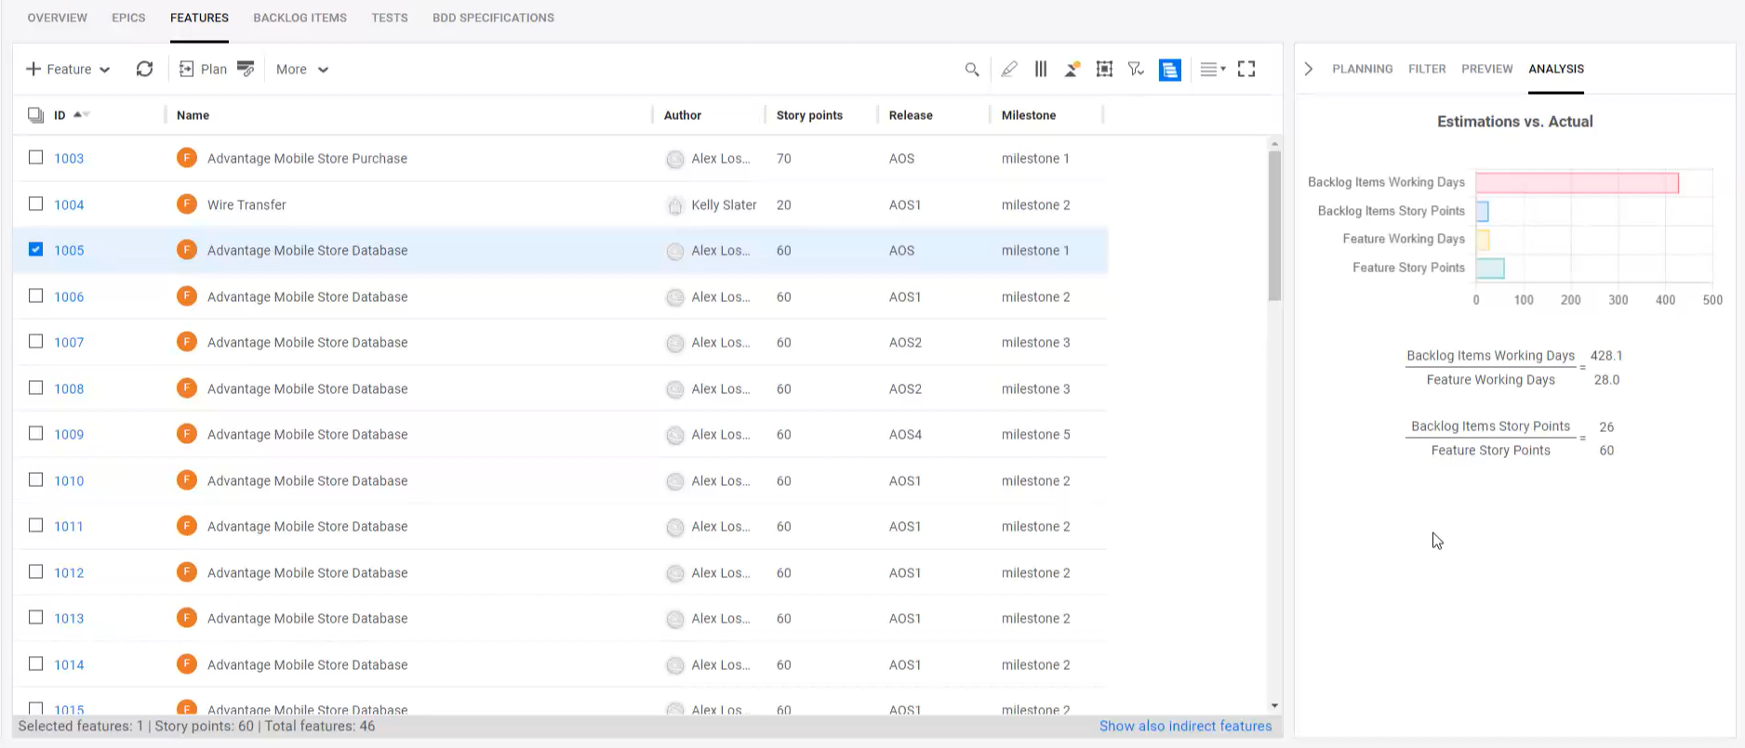The width and height of the screenshot is (1745, 748).
Task: Click the blue hierarchy view icon
Action: point(1170,70)
